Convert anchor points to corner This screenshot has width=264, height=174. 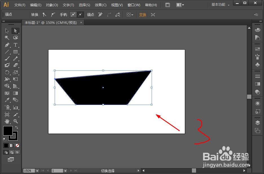44,15
